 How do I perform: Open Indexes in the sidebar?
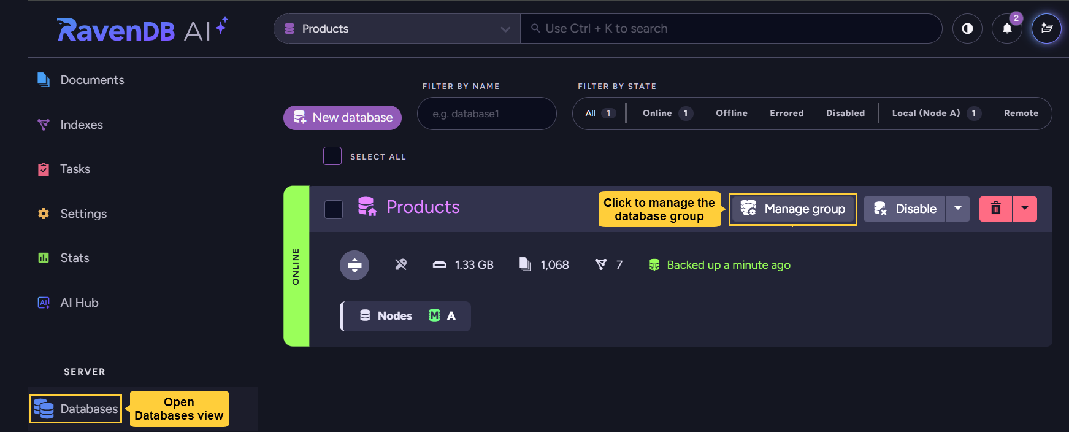81,125
